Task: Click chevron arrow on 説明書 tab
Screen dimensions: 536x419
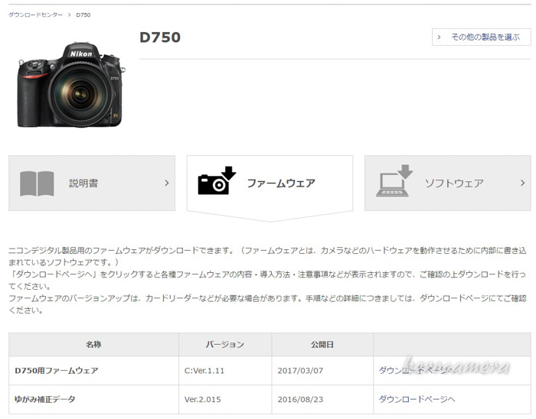Action: click(x=167, y=184)
